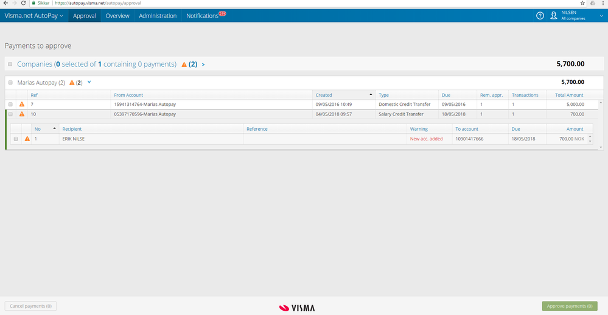Click warning triangle next to Companies
608x315 pixels.
click(184, 64)
